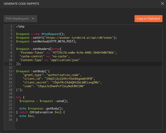Click the 'catch' keyword on line 24

coord(24,112)
